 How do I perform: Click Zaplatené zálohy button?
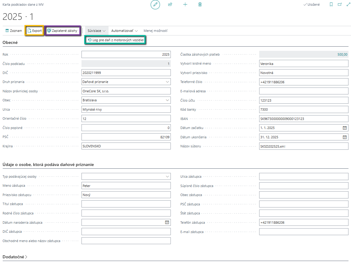[62, 31]
